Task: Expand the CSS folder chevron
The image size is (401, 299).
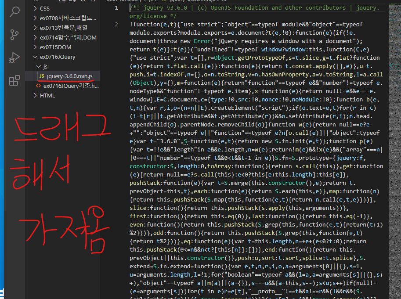Action: (35, 8)
